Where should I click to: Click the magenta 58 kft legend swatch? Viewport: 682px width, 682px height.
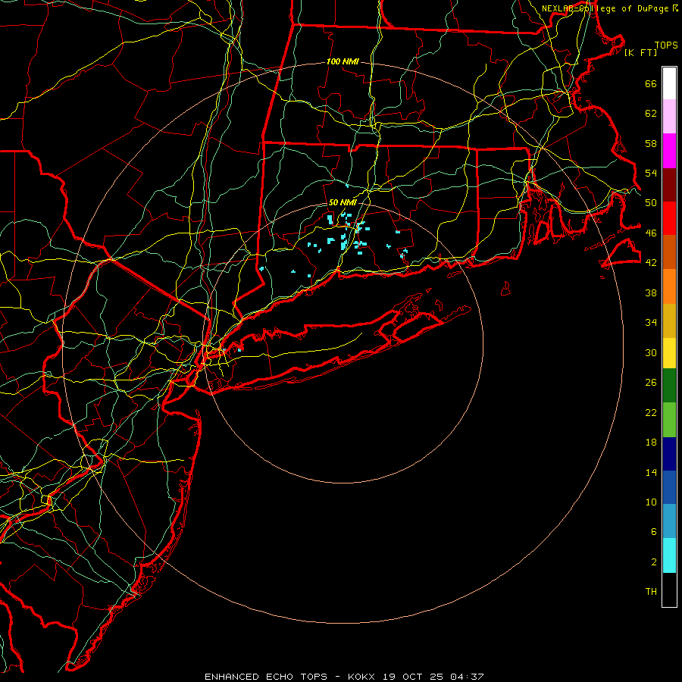coord(669,151)
